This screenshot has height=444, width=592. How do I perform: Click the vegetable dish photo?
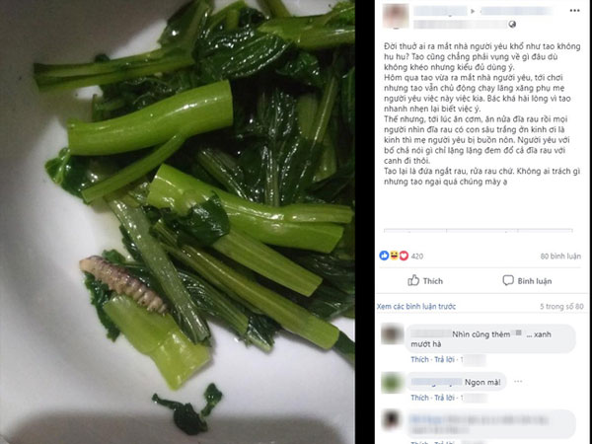pos(178,222)
